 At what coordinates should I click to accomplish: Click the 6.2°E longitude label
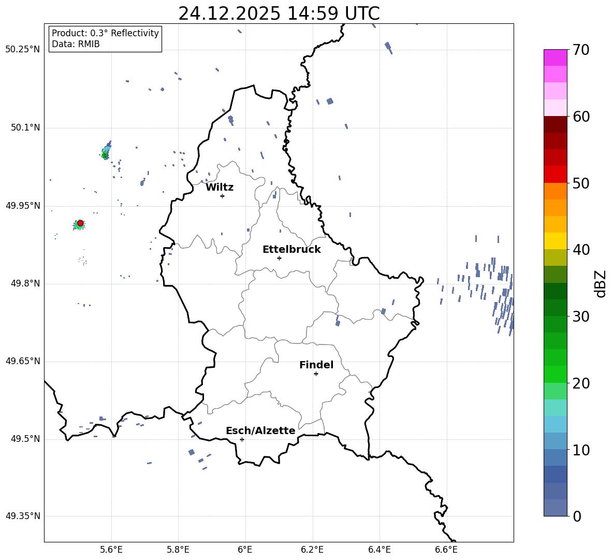click(312, 550)
